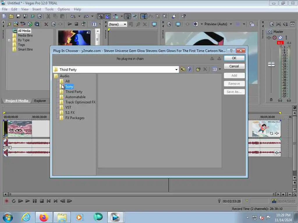Select the Zoom Edit tool magnifier

165,17
